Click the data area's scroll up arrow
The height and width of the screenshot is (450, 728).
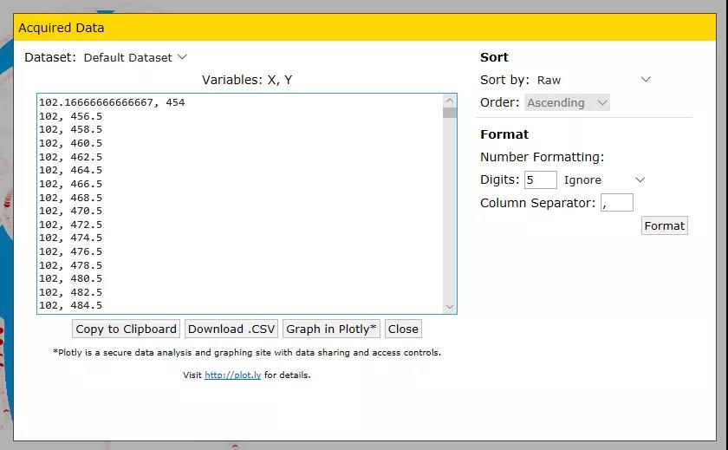pos(450,101)
